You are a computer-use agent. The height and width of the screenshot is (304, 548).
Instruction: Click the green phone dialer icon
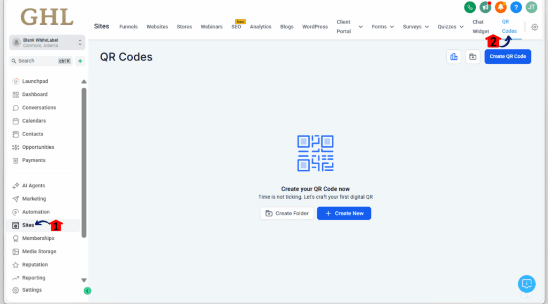(470, 7)
